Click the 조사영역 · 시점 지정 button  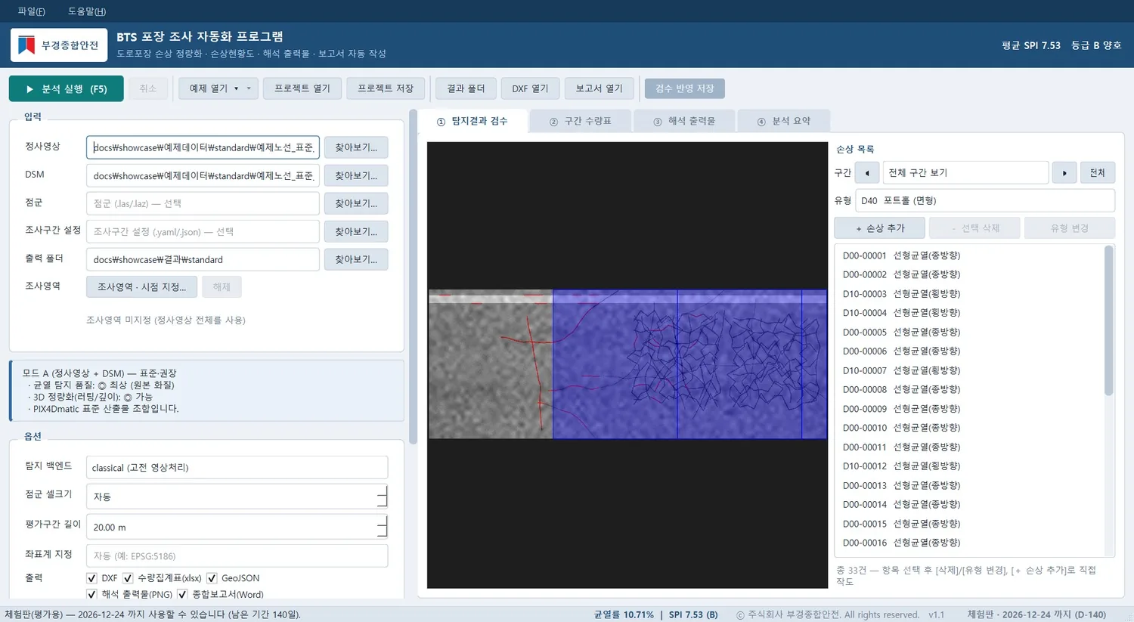[x=141, y=287]
